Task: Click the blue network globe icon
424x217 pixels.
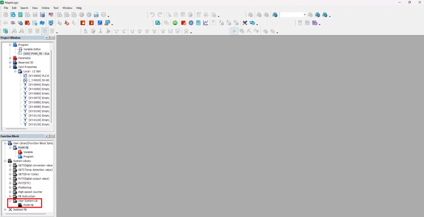Action: tap(100, 23)
